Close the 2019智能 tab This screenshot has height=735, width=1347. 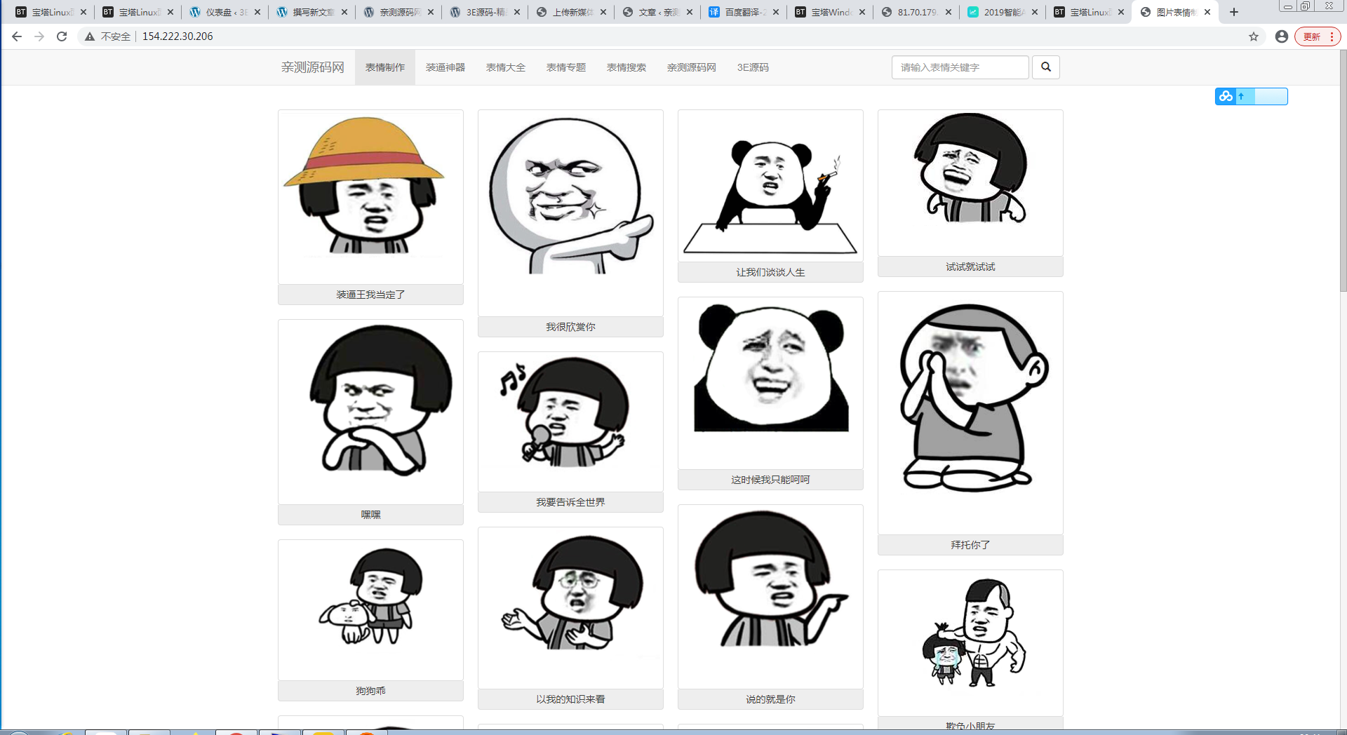[x=1035, y=12]
